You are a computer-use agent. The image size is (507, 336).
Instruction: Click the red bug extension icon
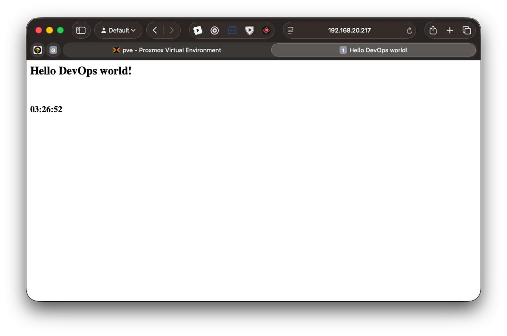pyautogui.click(x=266, y=30)
